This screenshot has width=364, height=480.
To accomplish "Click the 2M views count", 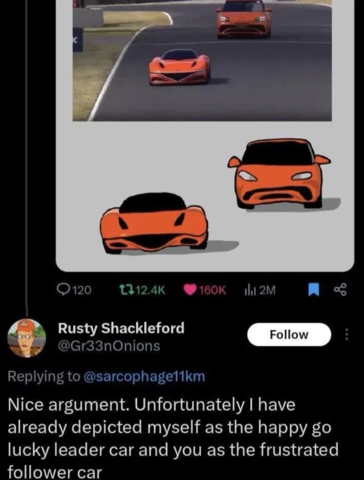I will (x=267, y=290).
